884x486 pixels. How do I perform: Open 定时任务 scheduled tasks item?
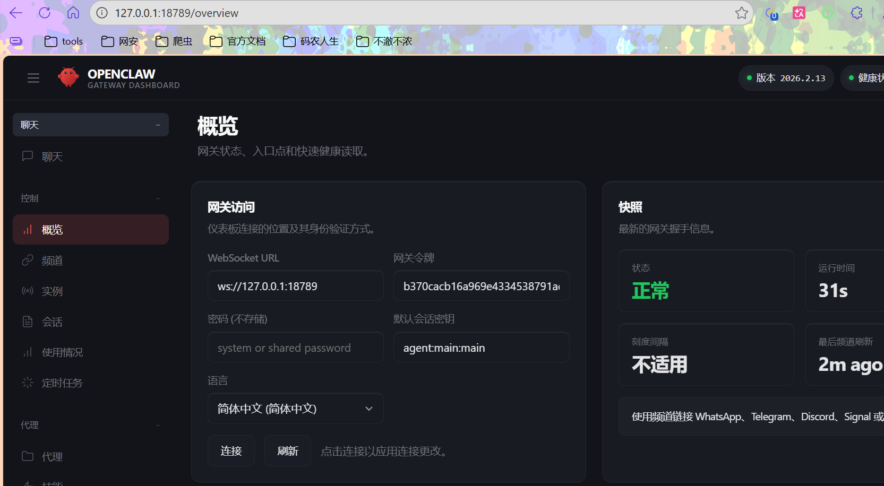[x=91, y=383]
